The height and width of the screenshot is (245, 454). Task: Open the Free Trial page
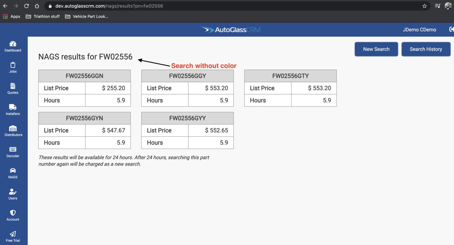click(x=13, y=236)
